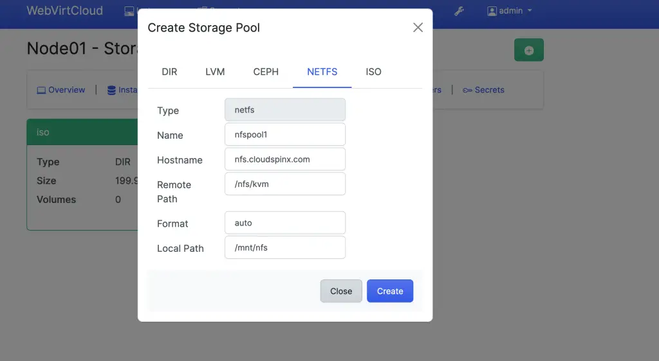Switch to the LVM tab
The height and width of the screenshot is (361, 659).
coord(215,72)
